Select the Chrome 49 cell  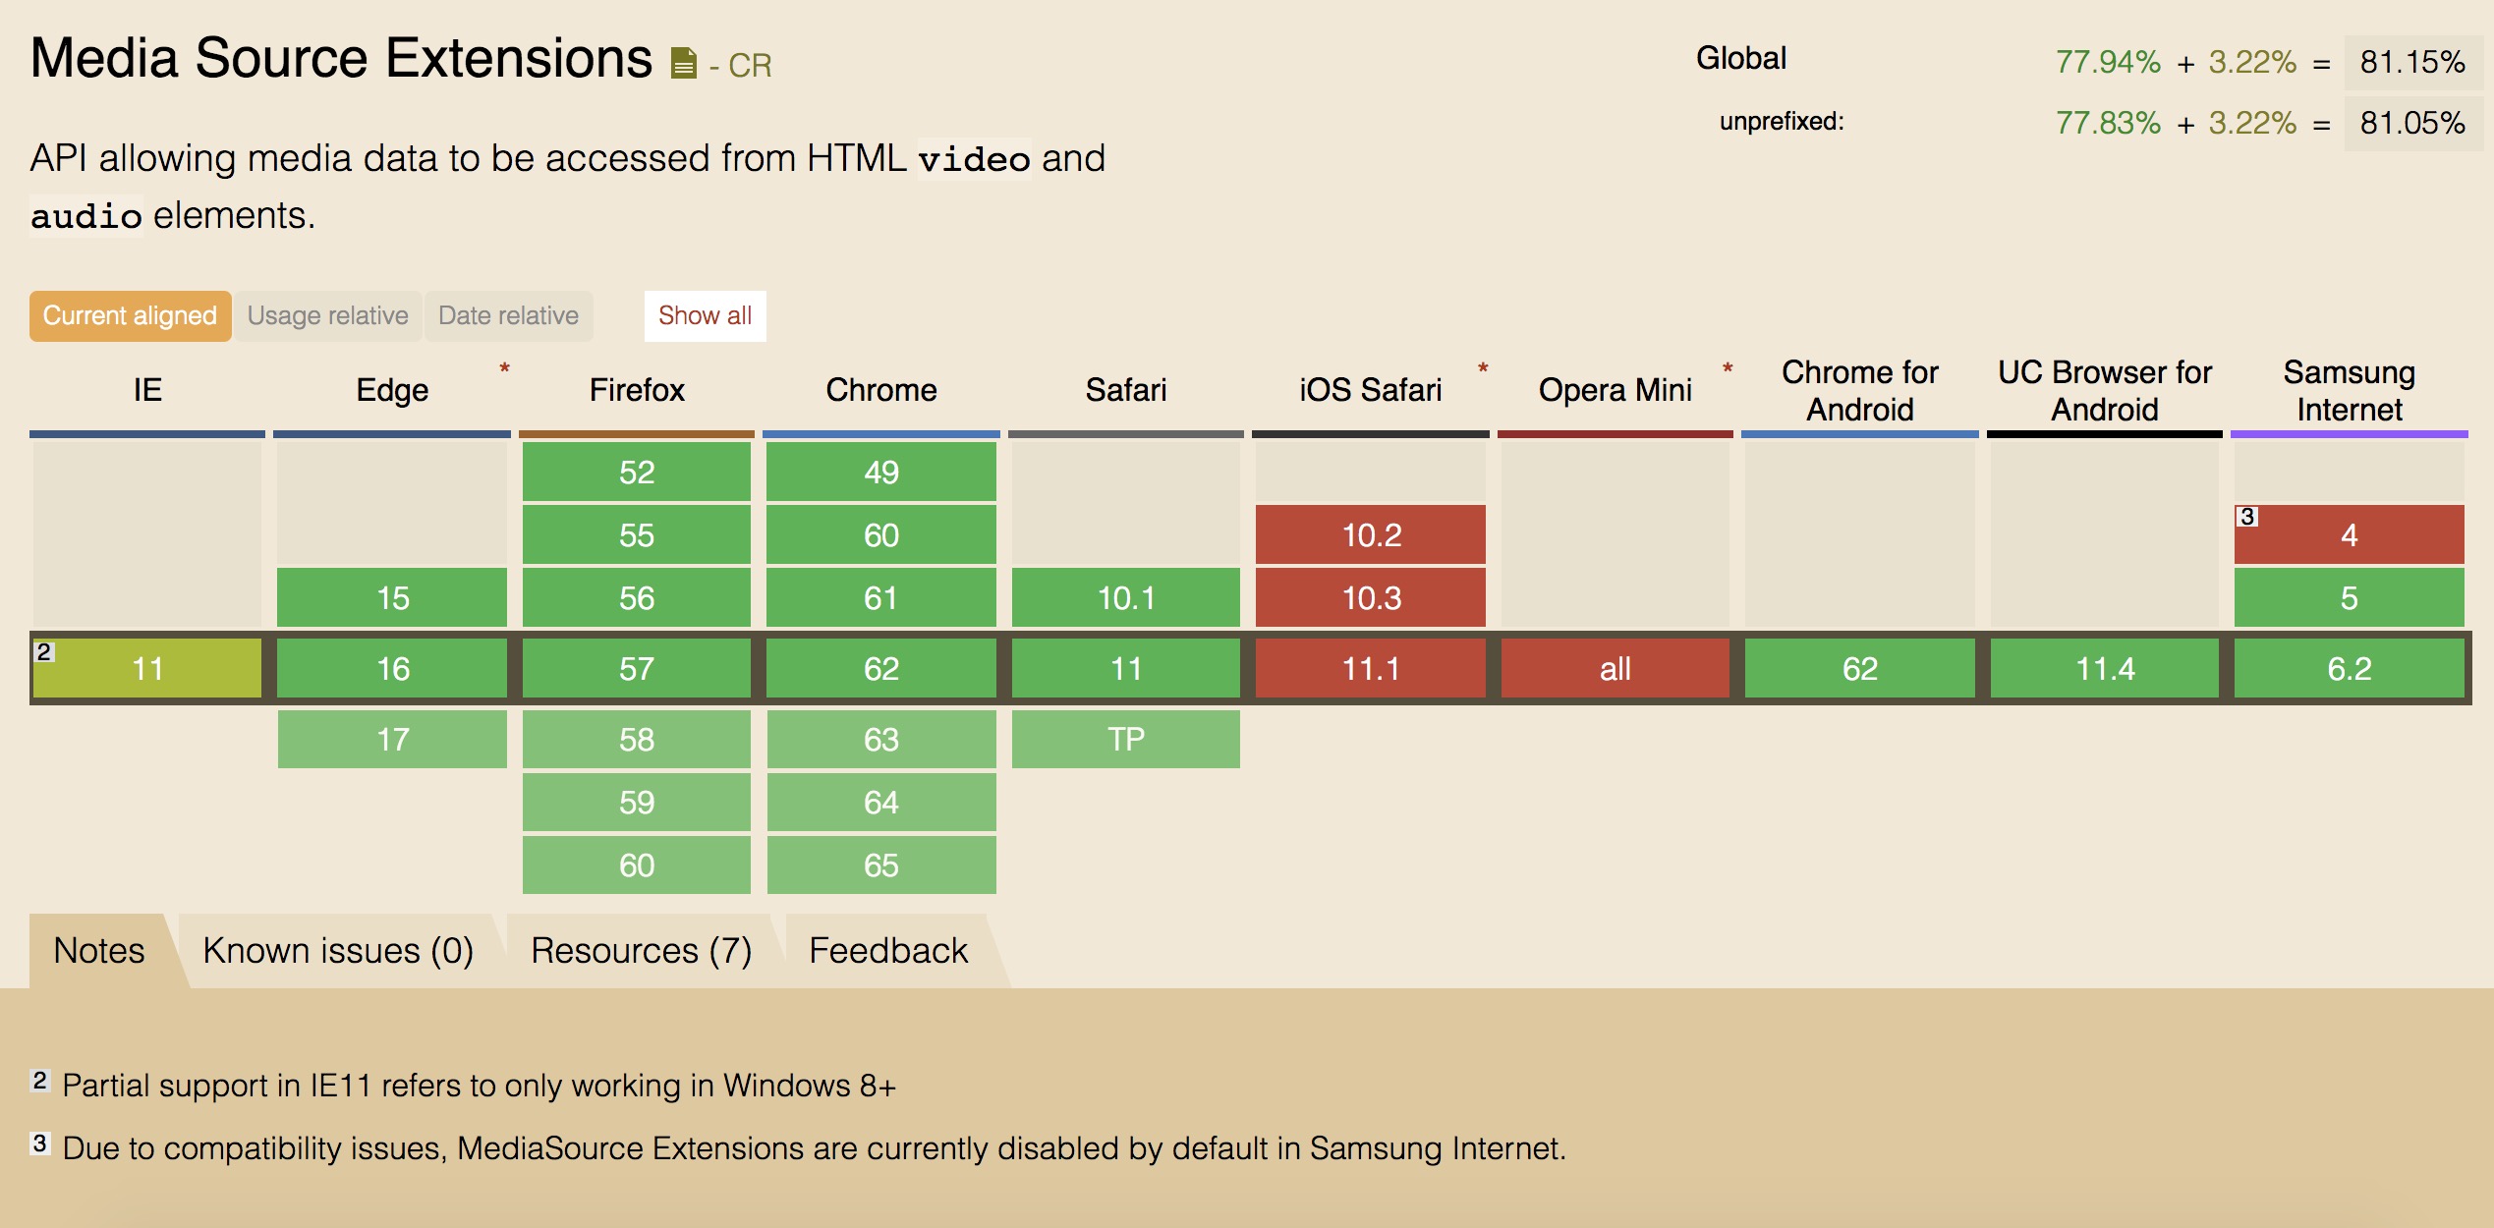click(881, 472)
